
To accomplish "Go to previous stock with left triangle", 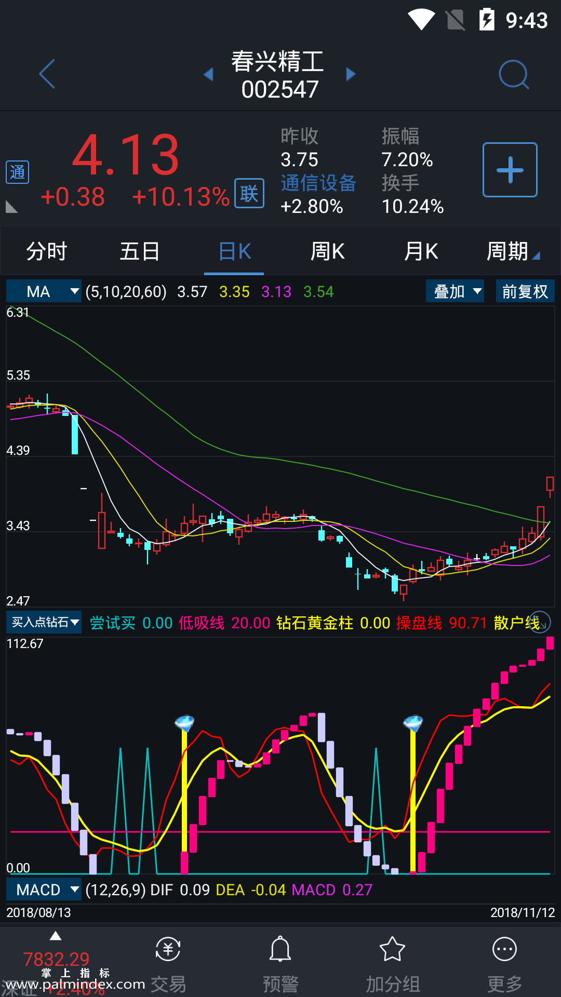I will click(208, 74).
